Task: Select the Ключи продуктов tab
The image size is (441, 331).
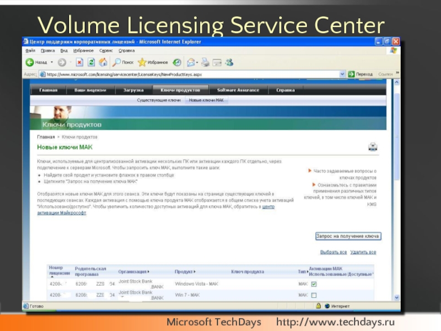Action: point(180,90)
